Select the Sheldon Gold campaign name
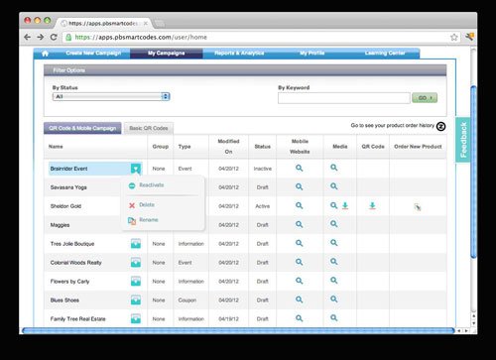The height and width of the screenshot is (360, 496). click(65, 206)
